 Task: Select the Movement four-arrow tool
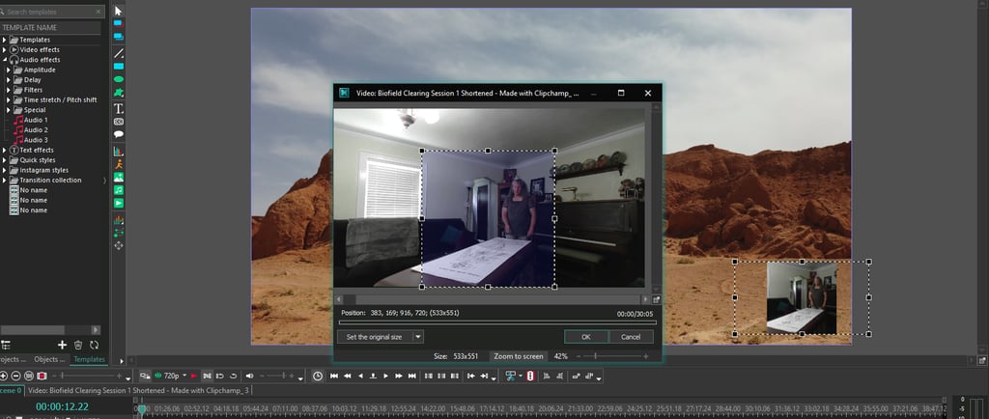119,245
